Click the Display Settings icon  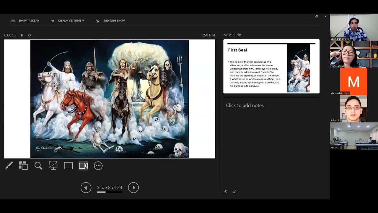[53, 20]
